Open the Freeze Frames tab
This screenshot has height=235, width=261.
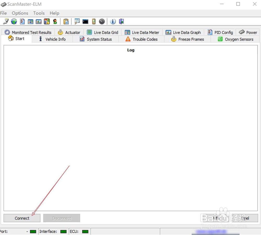click(188, 39)
